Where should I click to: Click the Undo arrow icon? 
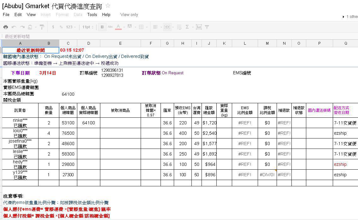(14, 27)
